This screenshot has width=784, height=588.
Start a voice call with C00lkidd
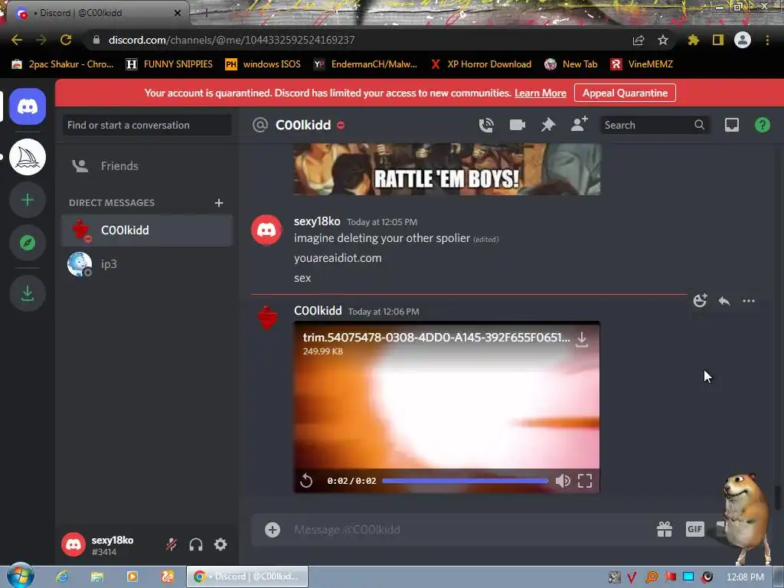(486, 125)
